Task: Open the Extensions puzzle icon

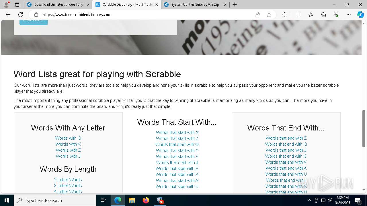Action: 284,15
